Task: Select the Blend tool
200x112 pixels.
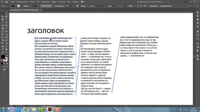Action: pyautogui.click(x=3, y=43)
